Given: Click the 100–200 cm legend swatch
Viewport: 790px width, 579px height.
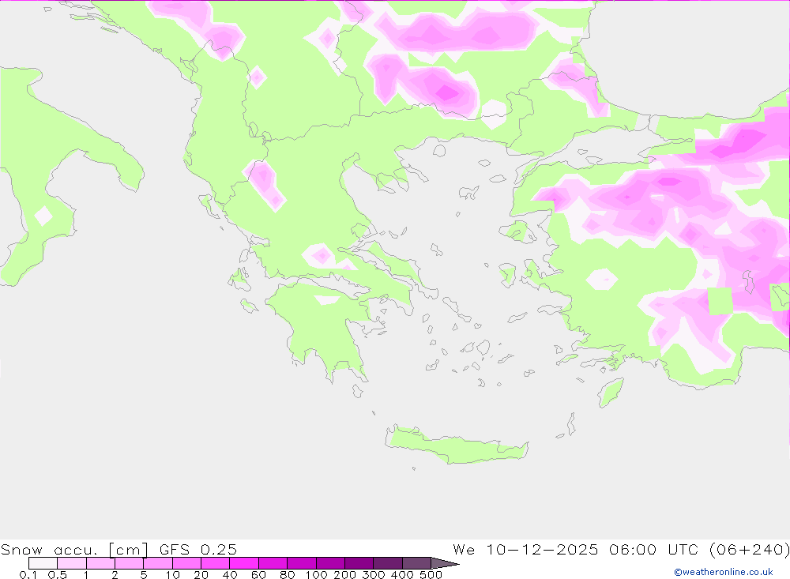Looking at the screenshot, I should click(330, 563).
